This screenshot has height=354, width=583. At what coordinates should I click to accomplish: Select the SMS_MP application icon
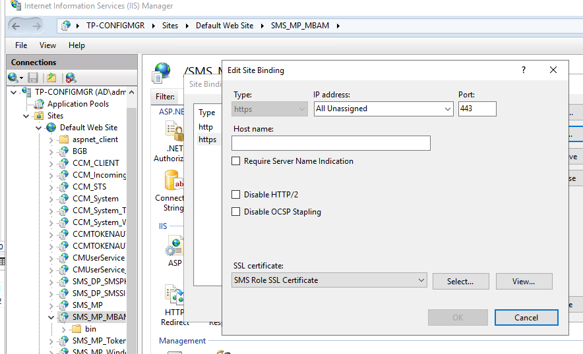coord(64,305)
